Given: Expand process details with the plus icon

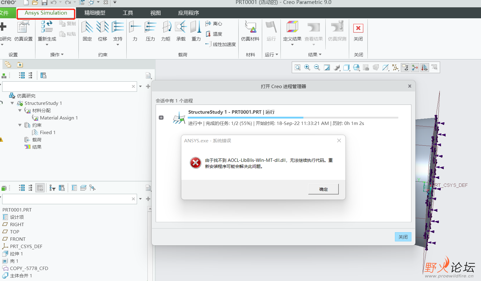Looking at the screenshot, I should point(161,118).
